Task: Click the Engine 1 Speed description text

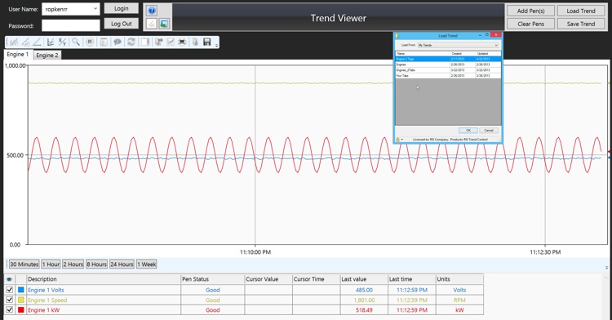Action: pyautogui.click(x=47, y=300)
